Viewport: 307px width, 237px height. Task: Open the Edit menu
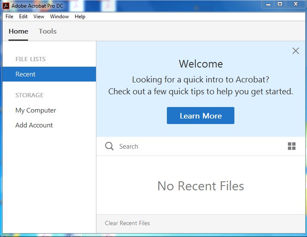click(x=23, y=17)
